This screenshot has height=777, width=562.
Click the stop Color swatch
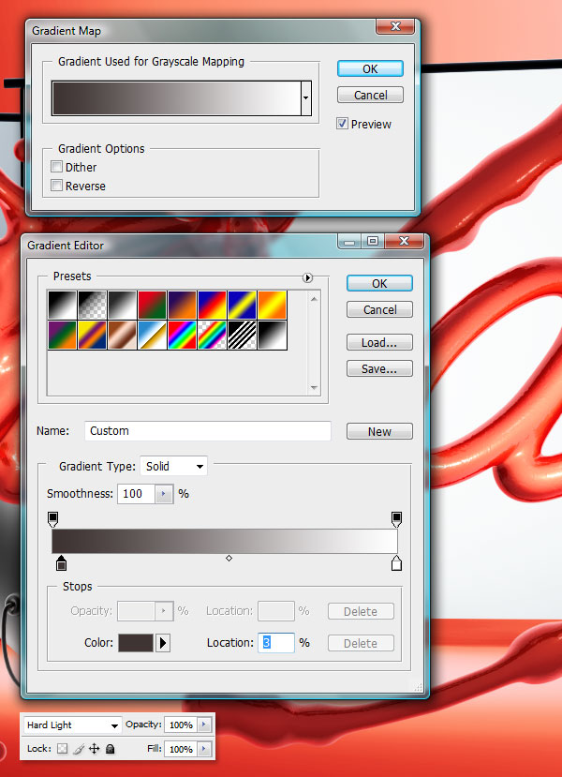point(136,643)
